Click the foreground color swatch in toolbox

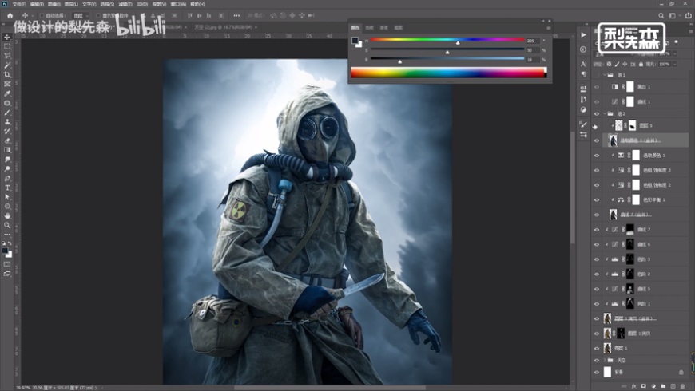pyautogui.click(x=6, y=251)
